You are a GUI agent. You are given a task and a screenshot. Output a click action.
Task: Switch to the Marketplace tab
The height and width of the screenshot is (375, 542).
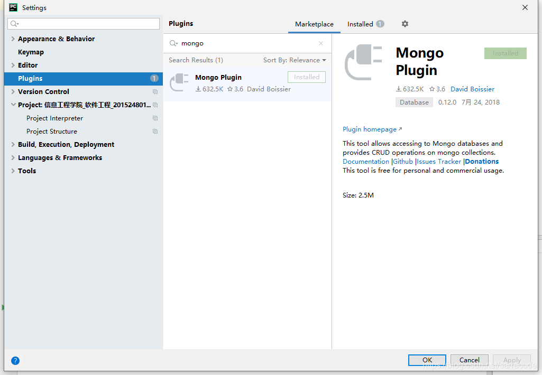click(314, 24)
